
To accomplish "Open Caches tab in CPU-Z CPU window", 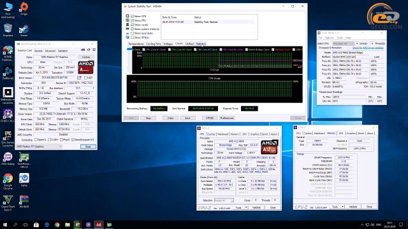I will [x=211, y=134].
